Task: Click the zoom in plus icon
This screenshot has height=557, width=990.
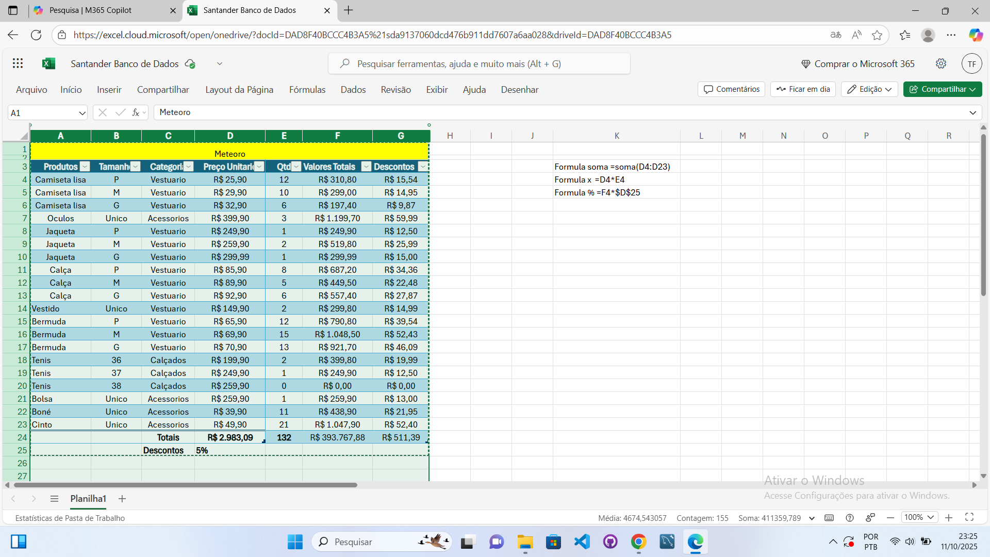Action: 949,517
